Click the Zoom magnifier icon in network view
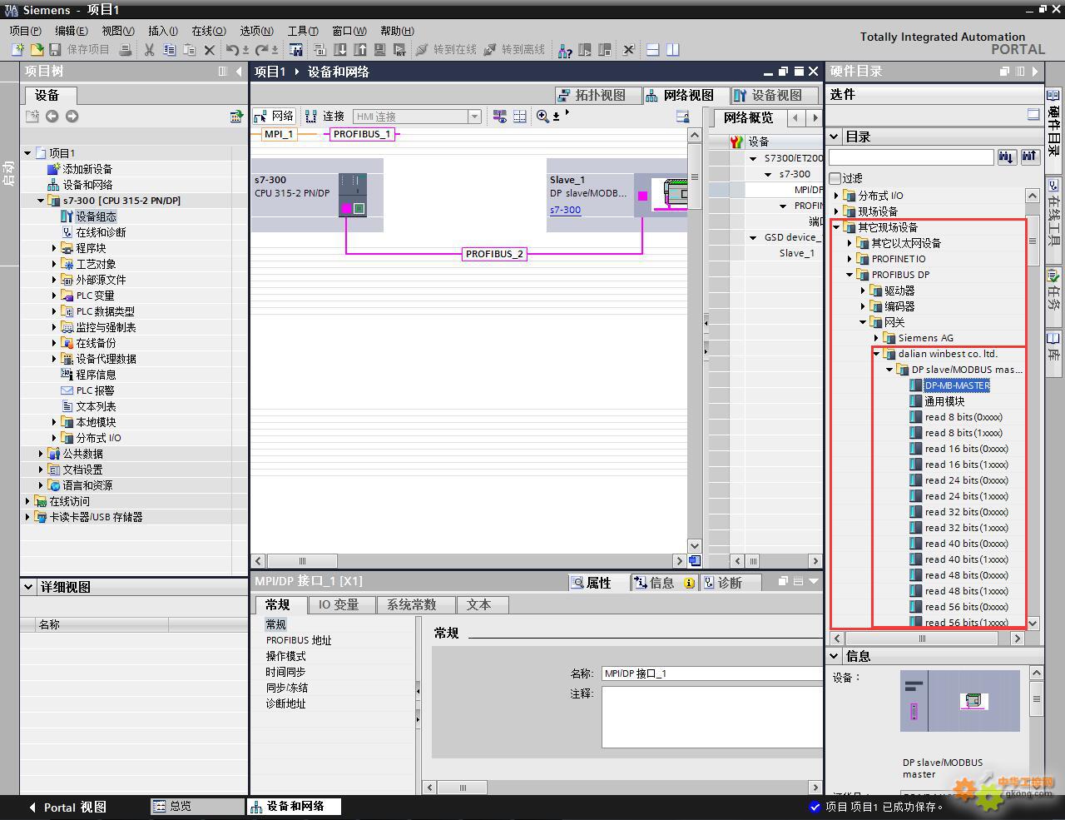This screenshot has width=1065, height=820. (x=542, y=117)
